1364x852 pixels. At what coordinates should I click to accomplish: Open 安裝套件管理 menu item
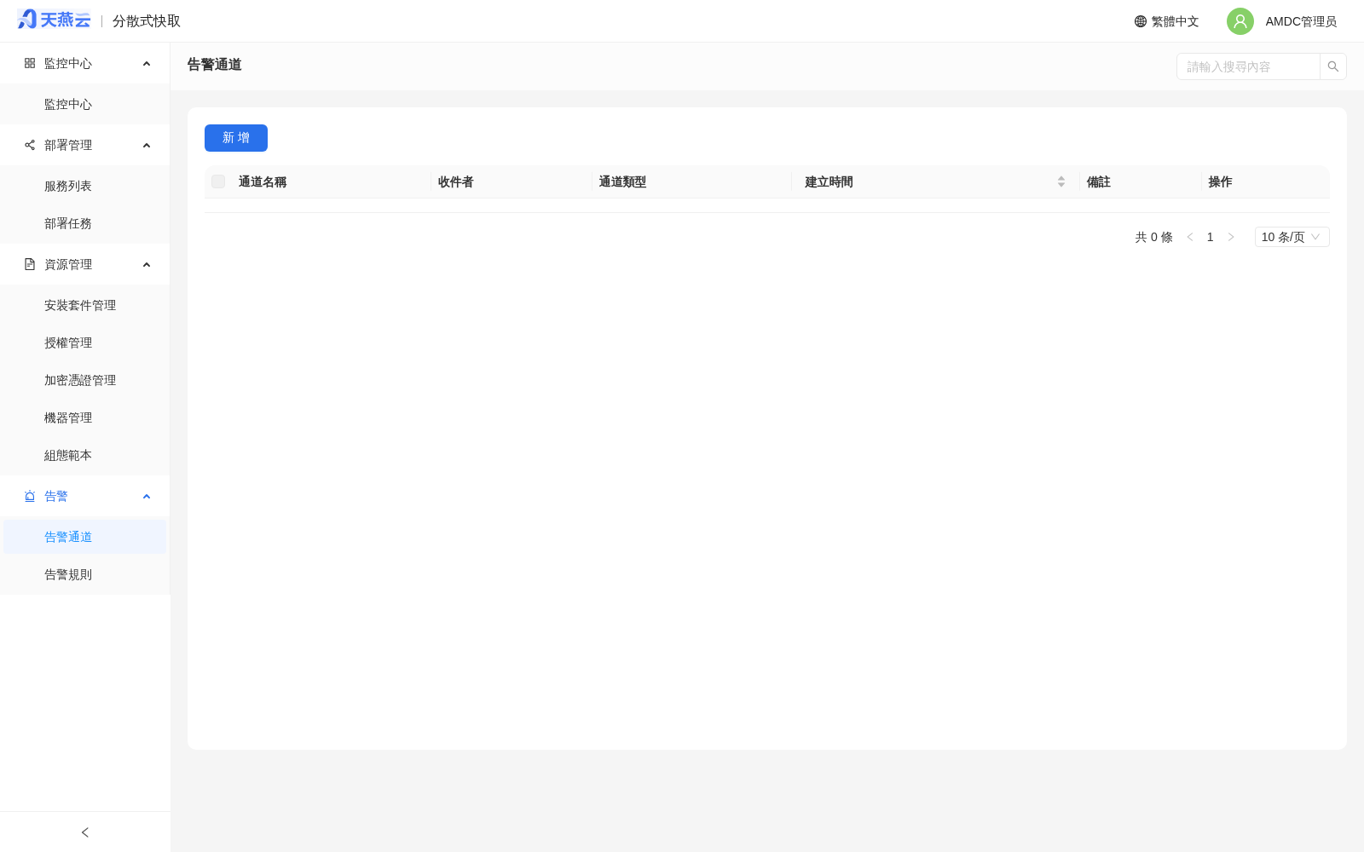click(x=85, y=305)
